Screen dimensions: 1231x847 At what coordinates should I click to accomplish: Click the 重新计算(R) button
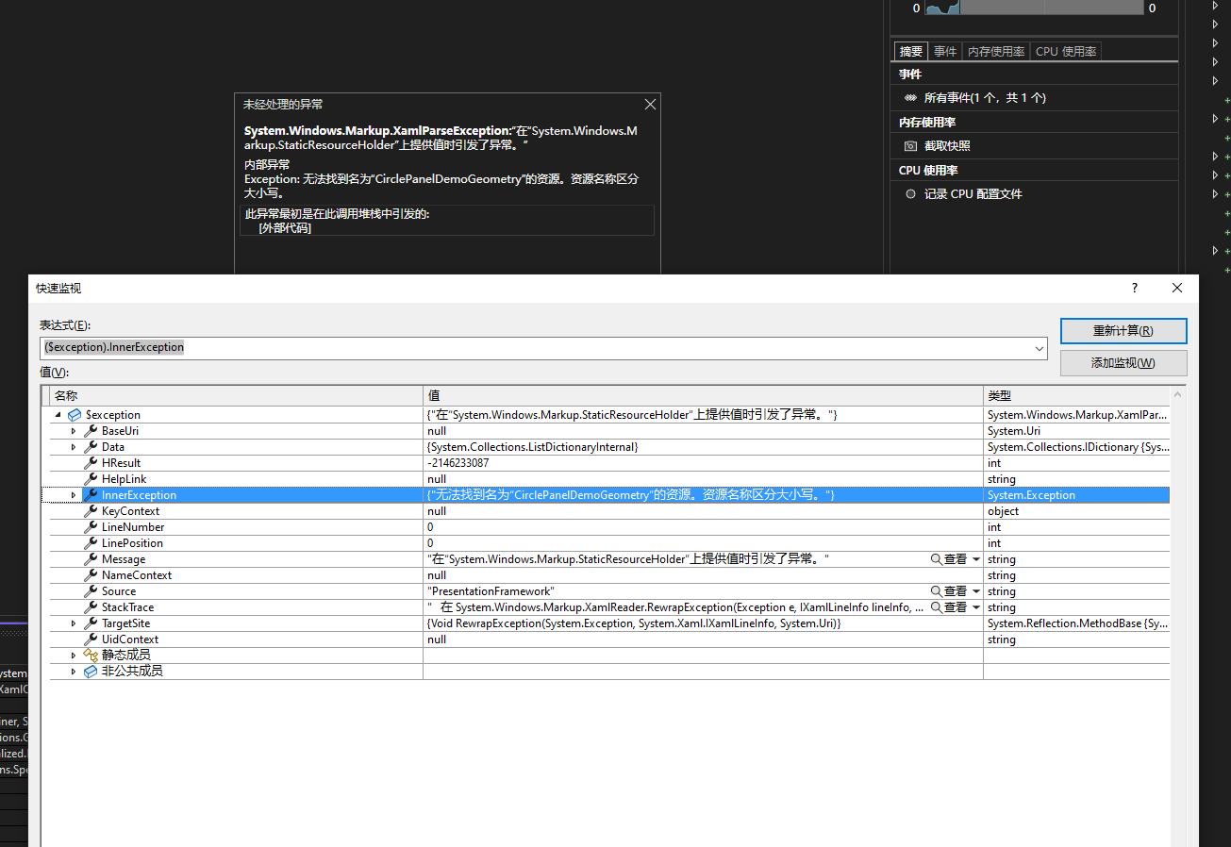pos(1123,330)
